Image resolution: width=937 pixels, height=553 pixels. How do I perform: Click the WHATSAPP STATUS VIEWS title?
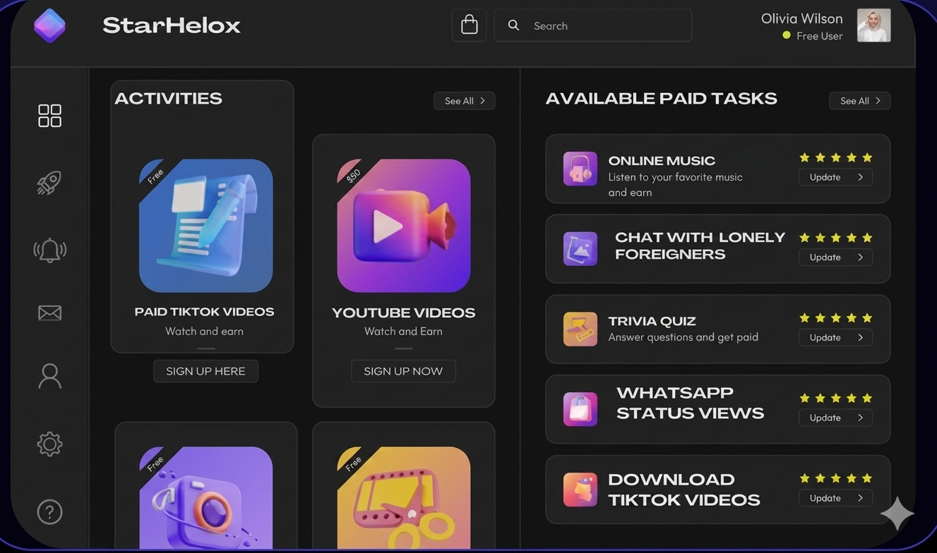(690, 403)
